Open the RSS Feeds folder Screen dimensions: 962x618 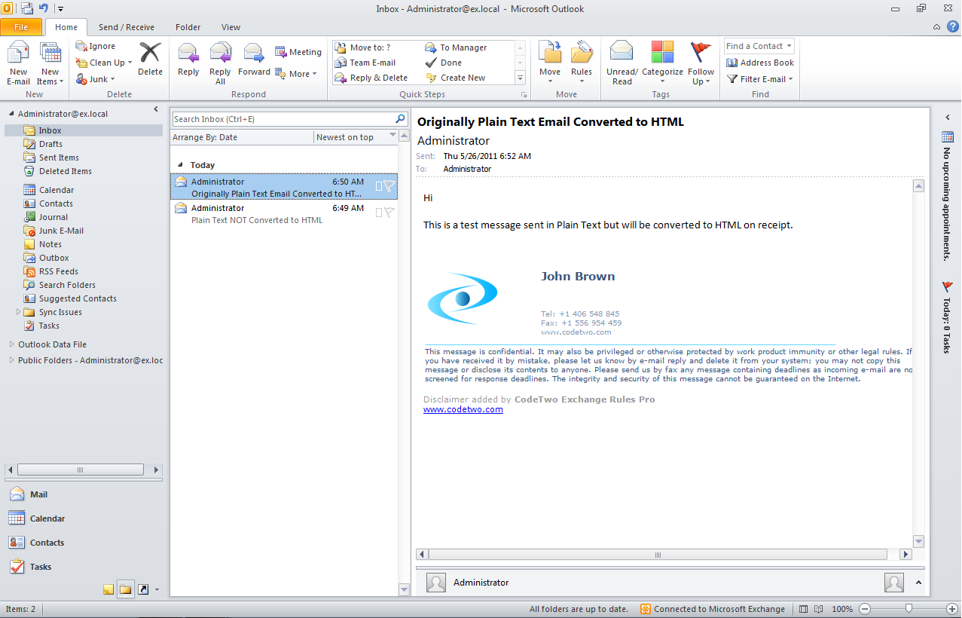coord(59,271)
